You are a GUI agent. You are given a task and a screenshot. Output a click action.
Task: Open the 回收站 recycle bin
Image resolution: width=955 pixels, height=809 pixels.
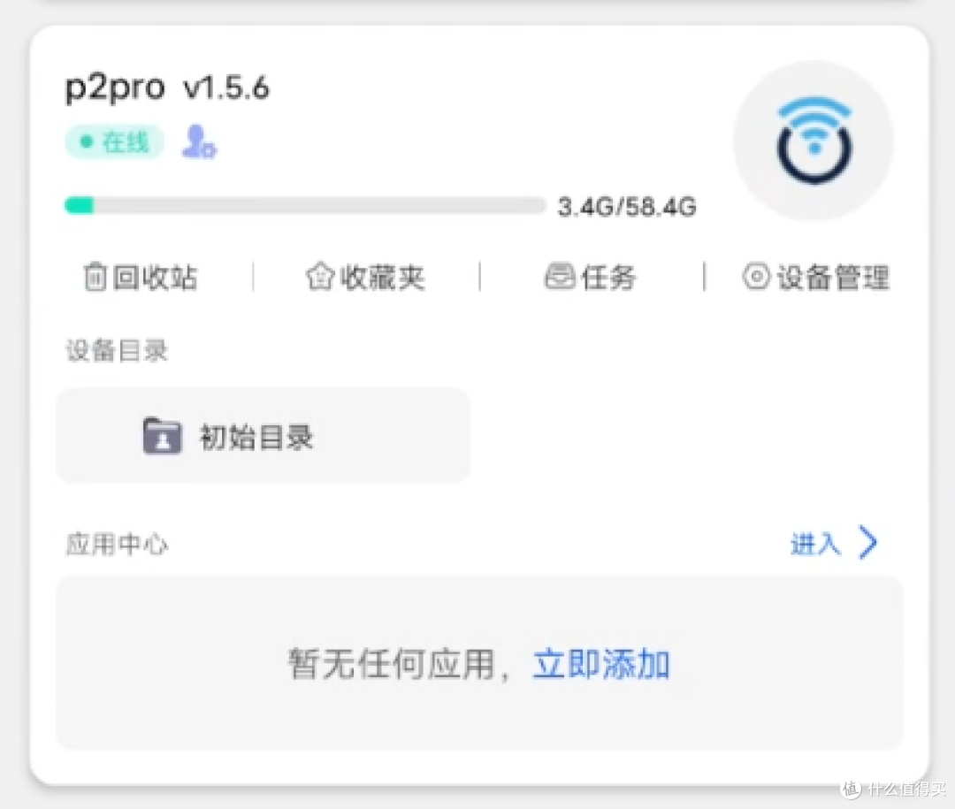pos(140,277)
